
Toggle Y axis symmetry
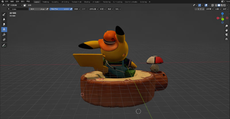201,9
